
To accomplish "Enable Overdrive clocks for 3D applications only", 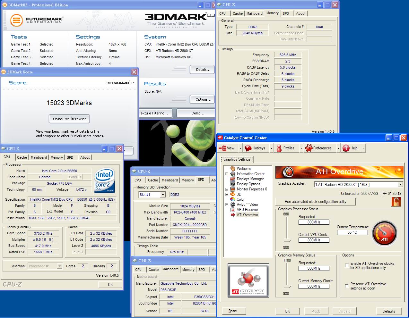I will 347,265.
